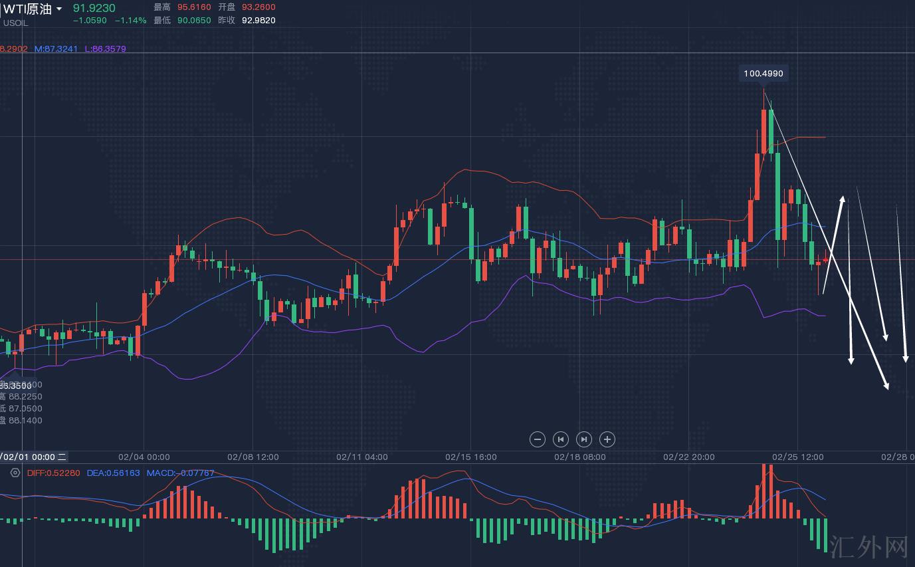Select the MACD:-0.07767 indicator label

(x=180, y=473)
